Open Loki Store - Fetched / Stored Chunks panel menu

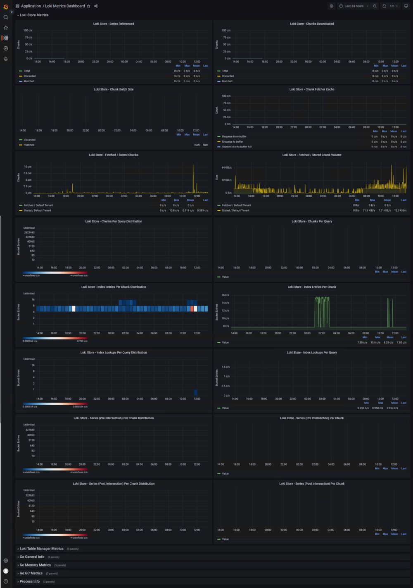114,155
